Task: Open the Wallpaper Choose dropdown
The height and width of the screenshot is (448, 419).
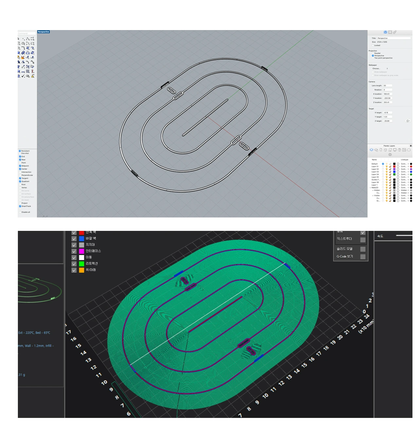Action: [380, 69]
